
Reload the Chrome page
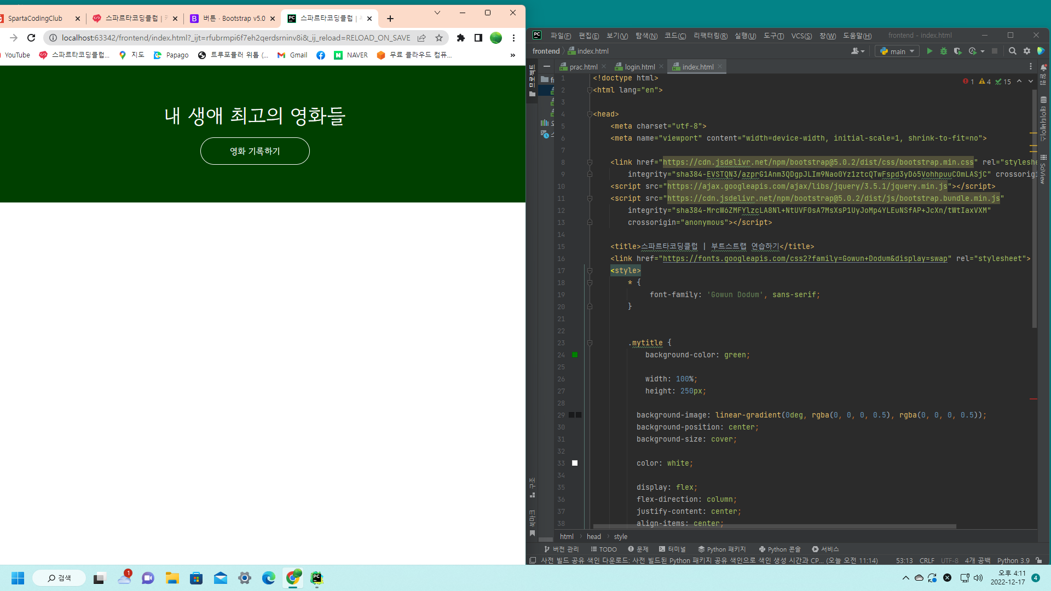pyautogui.click(x=31, y=38)
